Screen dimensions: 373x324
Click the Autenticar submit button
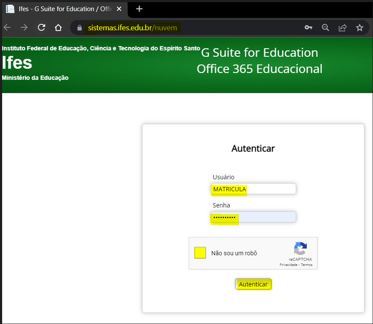[x=253, y=284]
